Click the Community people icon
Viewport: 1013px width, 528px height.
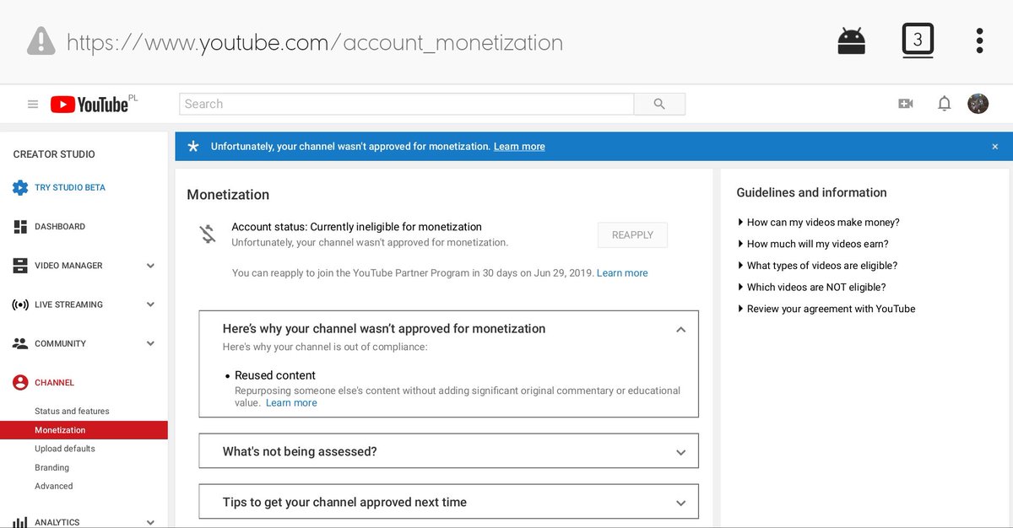tap(20, 344)
